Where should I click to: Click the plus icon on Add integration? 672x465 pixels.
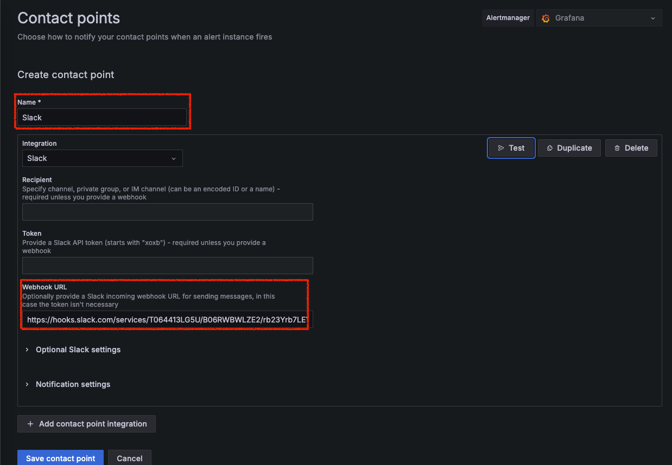(30, 424)
